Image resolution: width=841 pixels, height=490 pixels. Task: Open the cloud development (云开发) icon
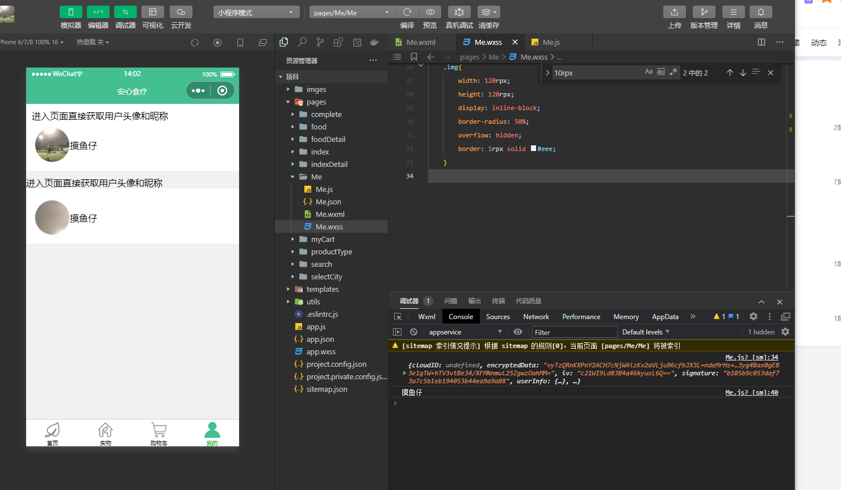coord(181,12)
